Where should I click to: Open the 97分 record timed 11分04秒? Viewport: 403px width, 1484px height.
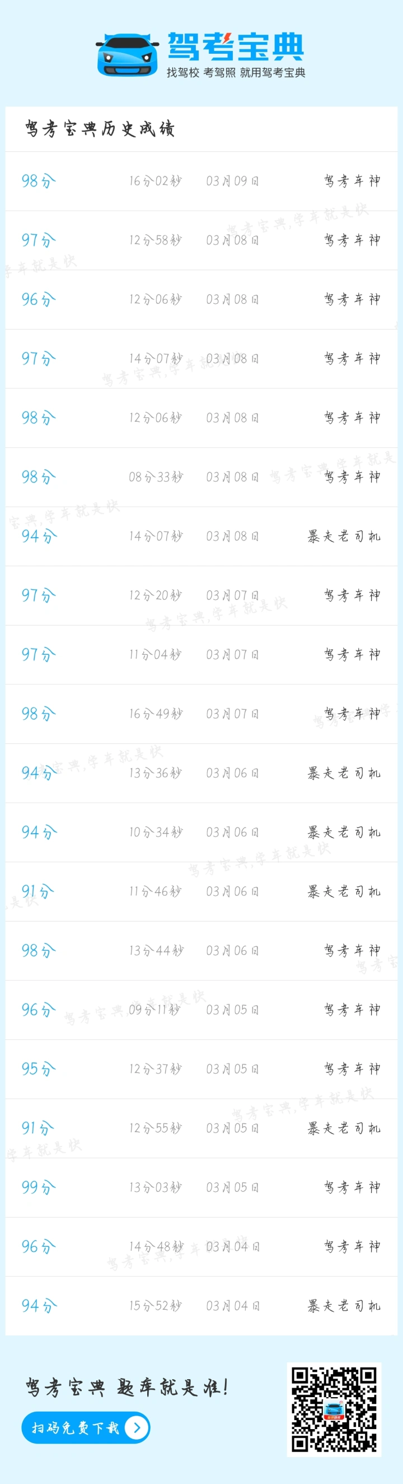pyautogui.click(x=201, y=654)
